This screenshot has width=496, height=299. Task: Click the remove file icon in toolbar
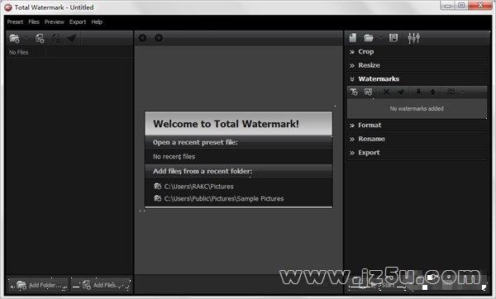pyautogui.click(x=56, y=39)
